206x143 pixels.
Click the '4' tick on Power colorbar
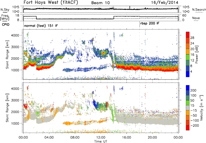coord(191,72)
